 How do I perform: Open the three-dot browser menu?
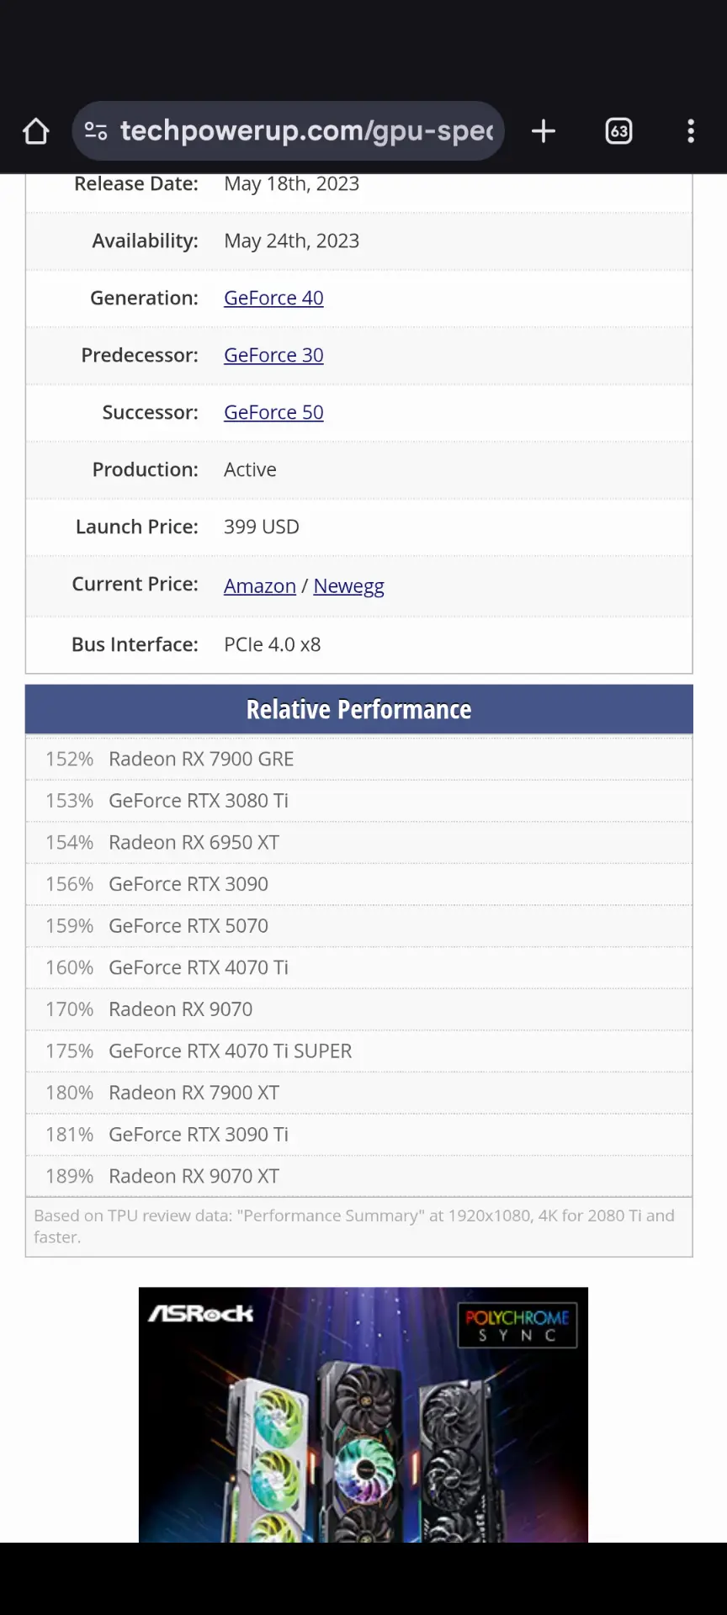click(x=691, y=131)
